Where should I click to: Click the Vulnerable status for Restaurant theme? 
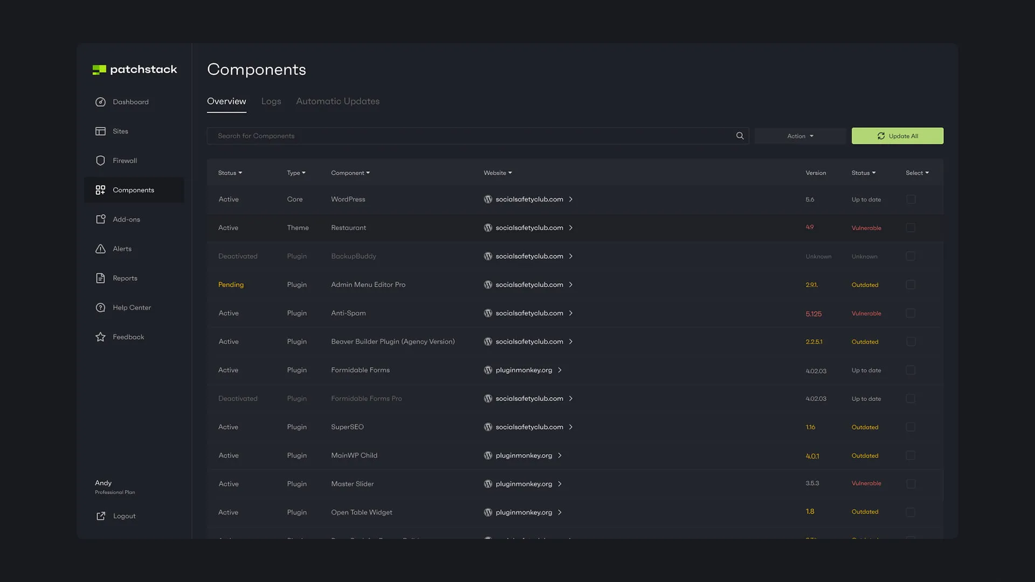866,228
